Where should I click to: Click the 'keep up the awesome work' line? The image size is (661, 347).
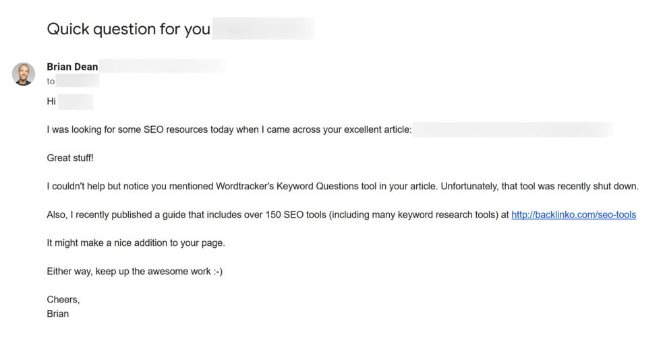pyautogui.click(x=148, y=271)
